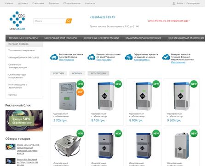The width and height of the screenshot is (207, 166).
Task: Open product title above 8 100 грн.
Action: pyautogui.click(x=99, y=115)
